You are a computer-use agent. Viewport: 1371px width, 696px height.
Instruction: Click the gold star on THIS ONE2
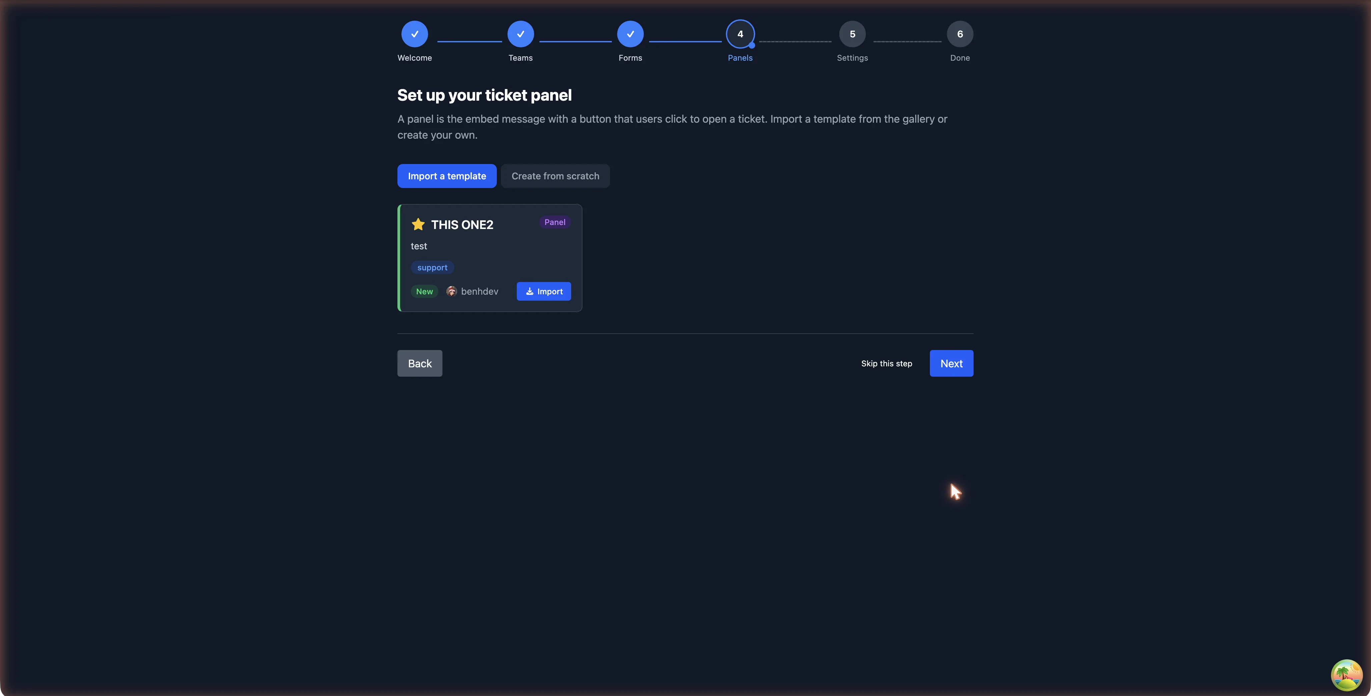coord(418,225)
